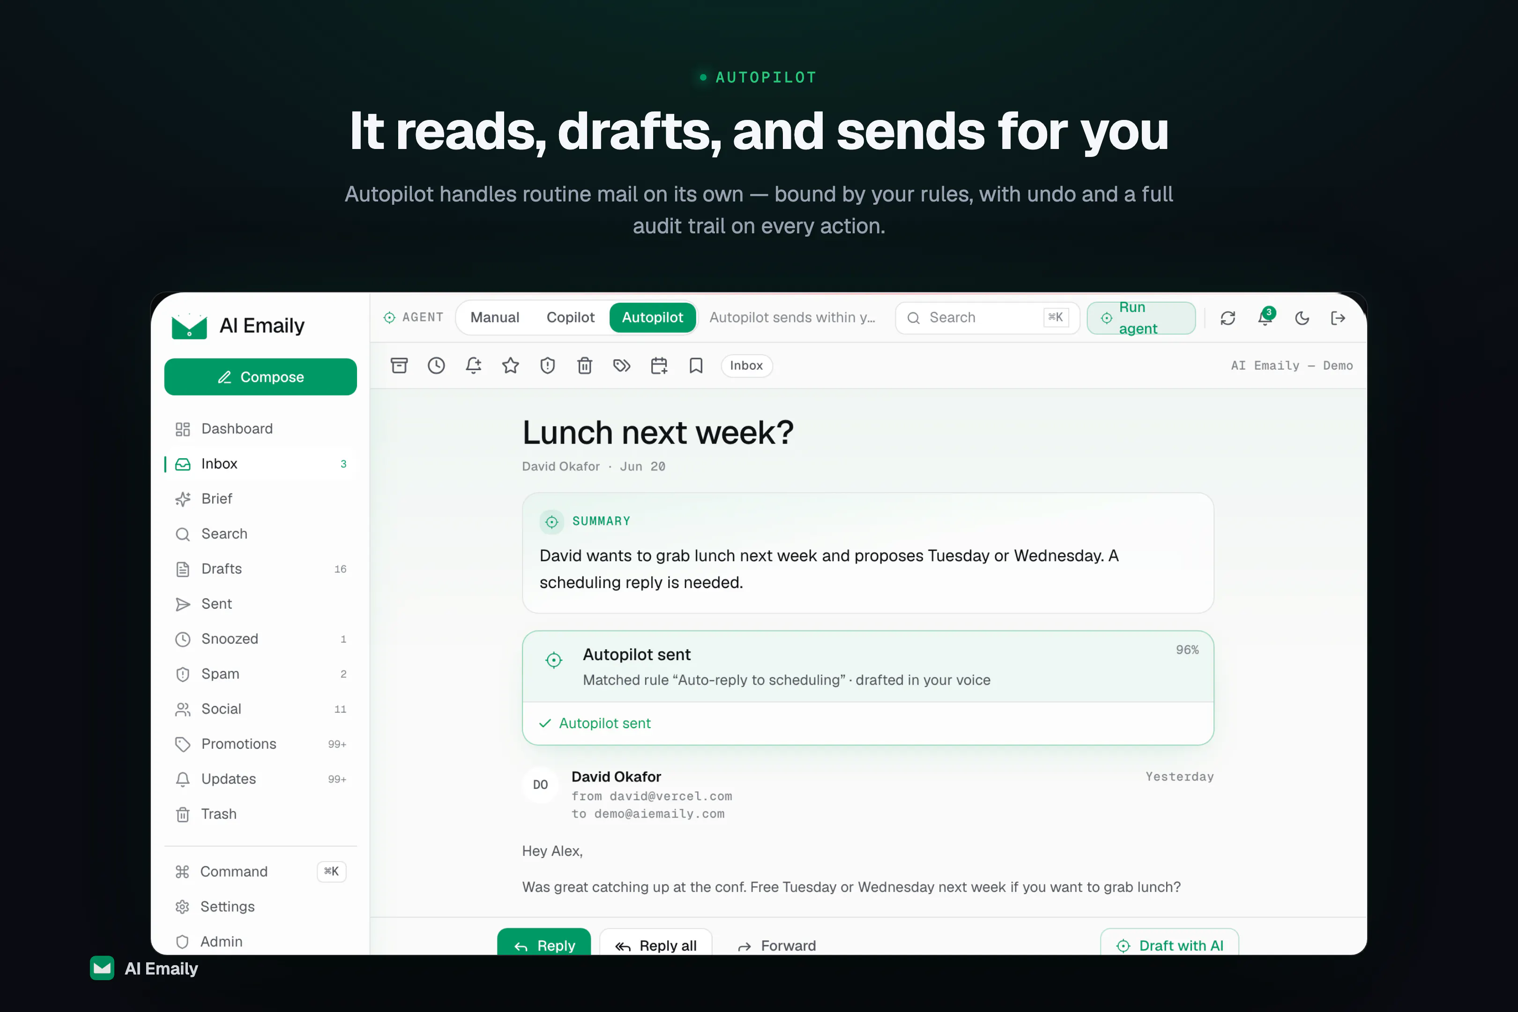
Task: Click the Compose button
Action: (261, 377)
